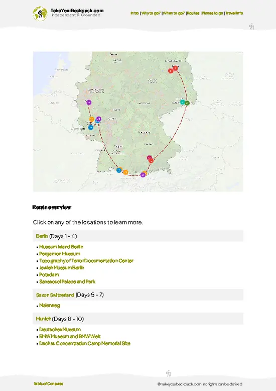Click the left red marker near Berlin
The image size is (276, 391).
click(171, 71)
